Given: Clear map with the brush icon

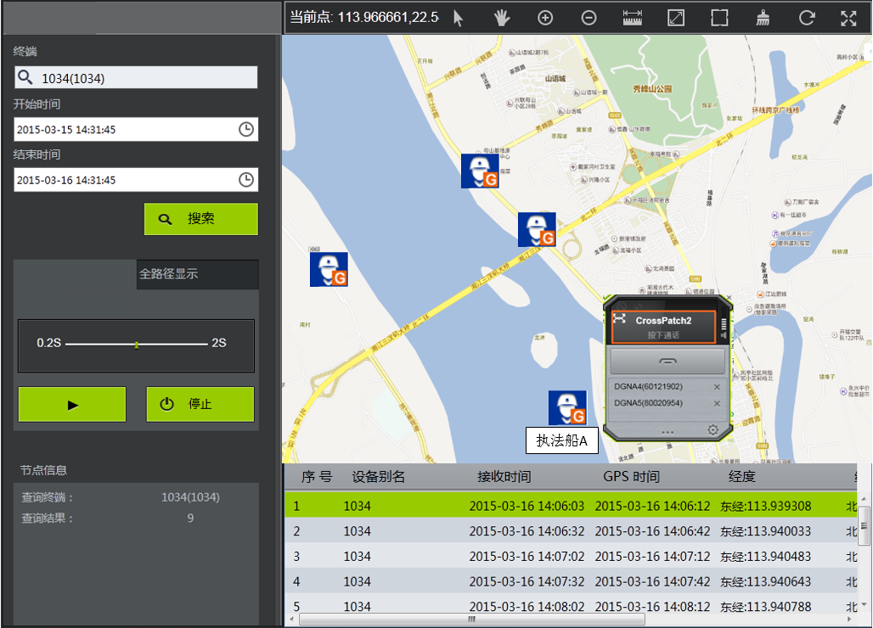Looking at the screenshot, I should [763, 18].
